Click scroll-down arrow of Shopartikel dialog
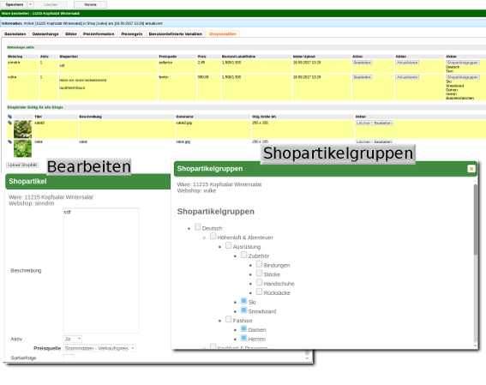This screenshot has width=486, height=385. click(x=307, y=358)
